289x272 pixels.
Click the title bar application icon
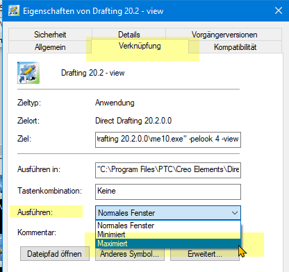14,10
